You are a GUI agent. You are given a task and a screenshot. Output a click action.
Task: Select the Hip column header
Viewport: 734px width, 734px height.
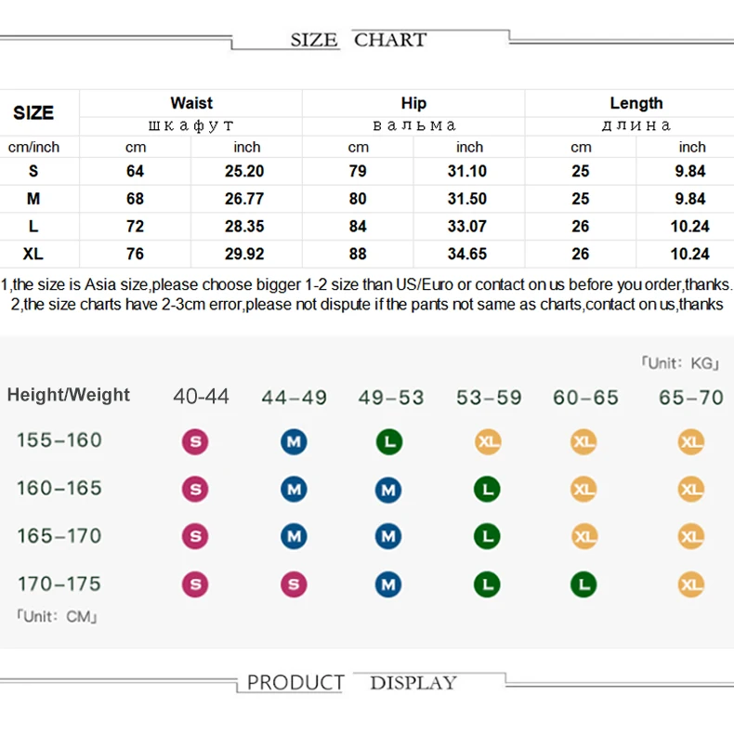(413, 103)
